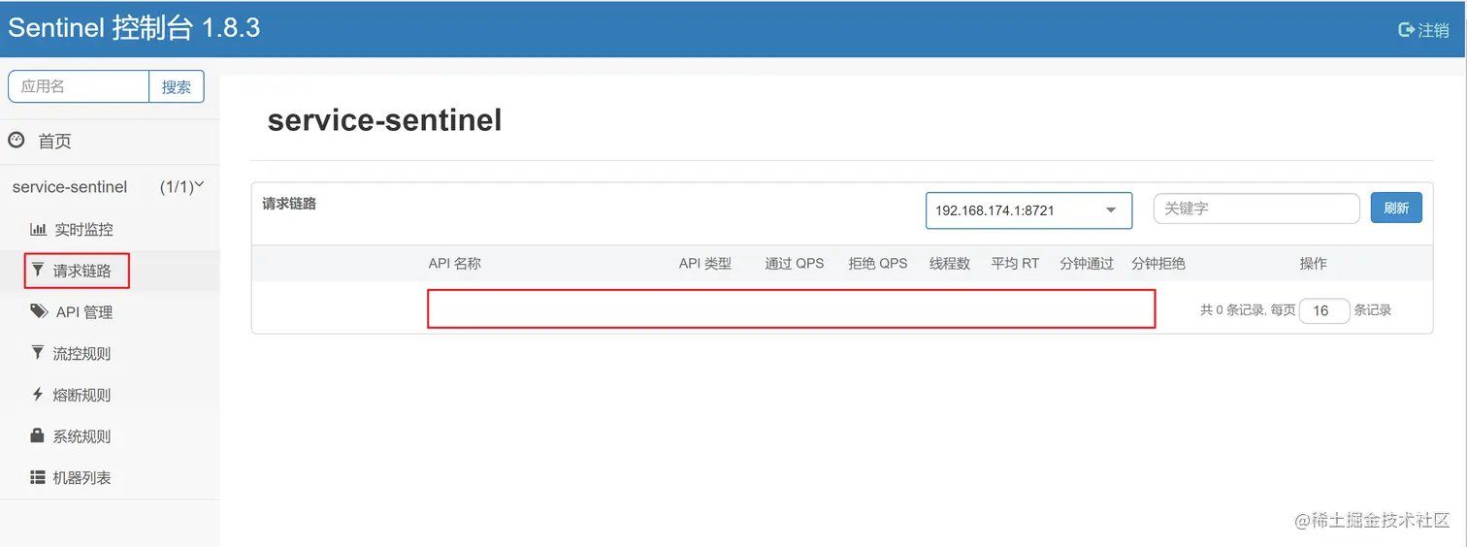Screen dimensions: 1467x547
Task: Click the filter icon beside 请求链路
Action: [38, 271]
